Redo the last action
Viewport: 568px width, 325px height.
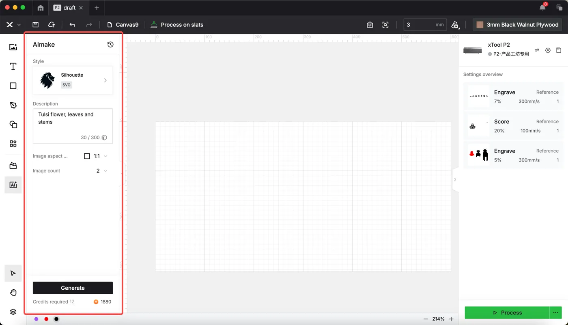tap(89, 25)
